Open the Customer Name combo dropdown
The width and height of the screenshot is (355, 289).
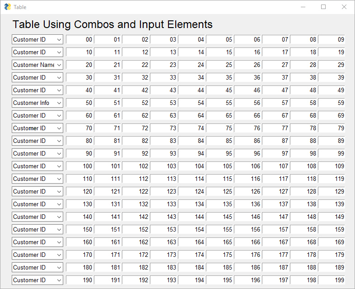point(37,65)
